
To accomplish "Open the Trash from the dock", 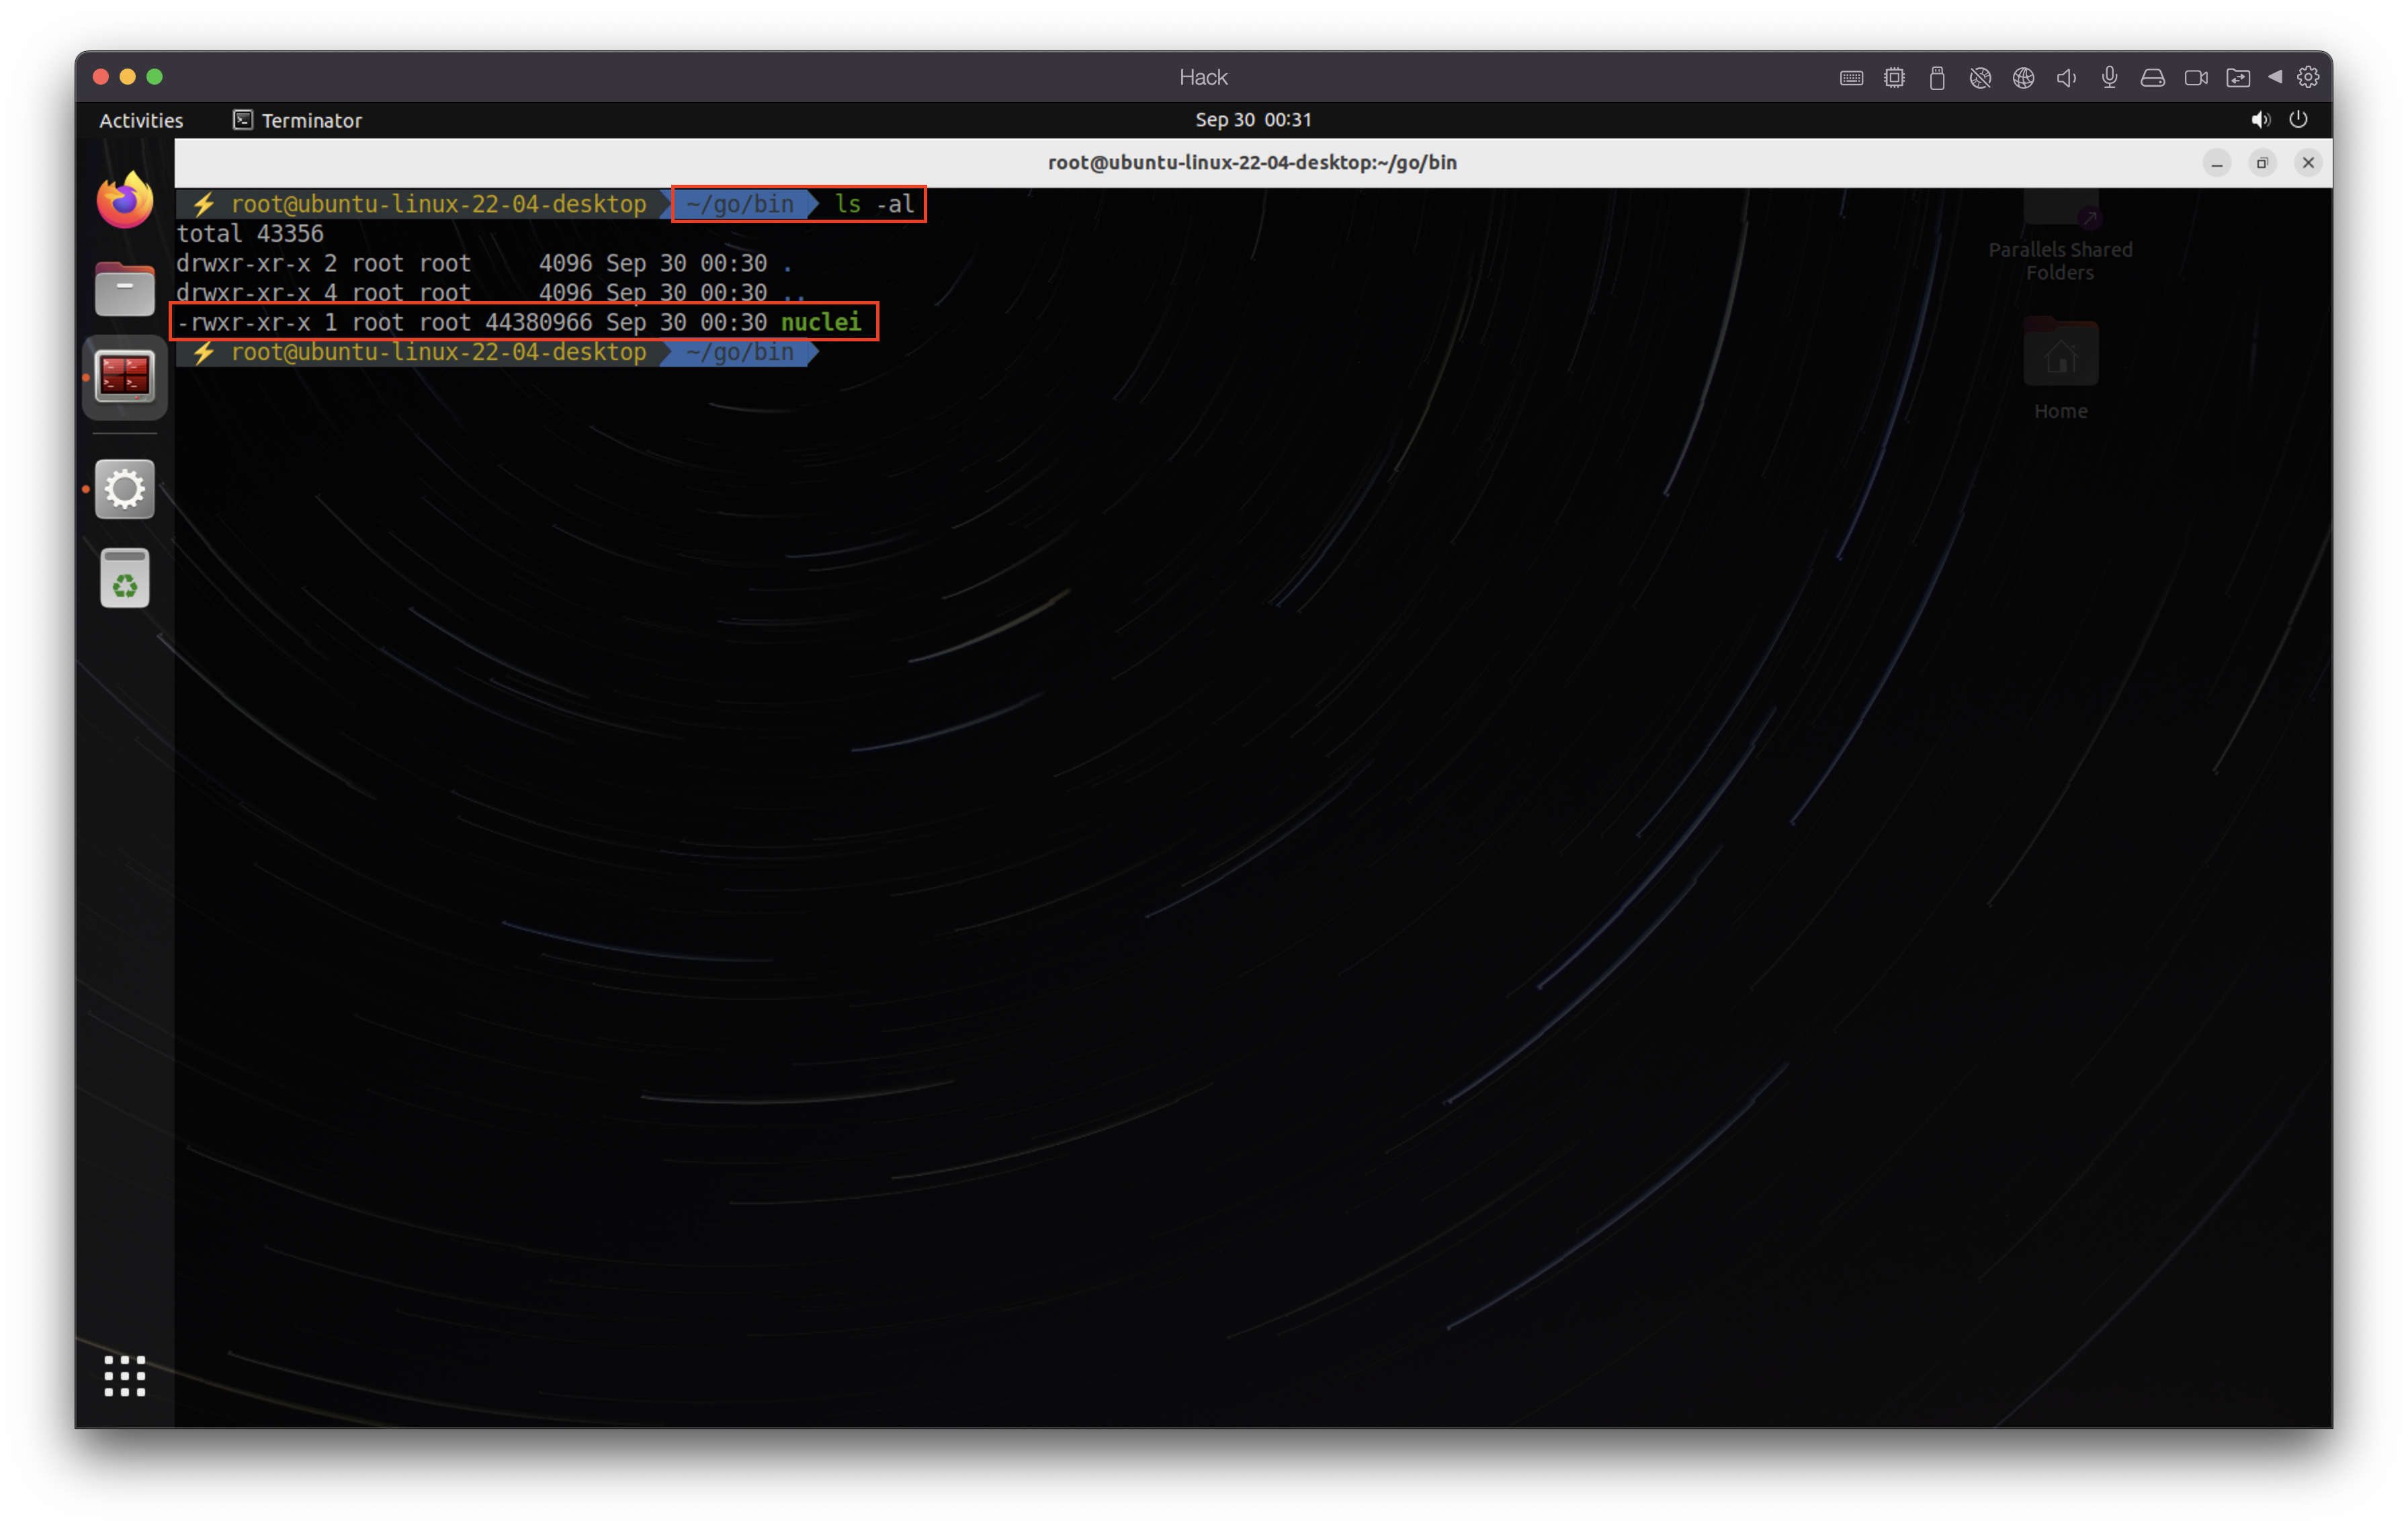I will click(x=125, y=578).
